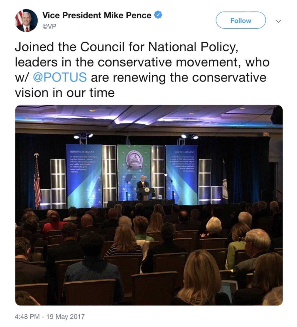Viewport: 297px width, 327px height.
Task: Click the state flag at stage right
Action: pos(224,184)
